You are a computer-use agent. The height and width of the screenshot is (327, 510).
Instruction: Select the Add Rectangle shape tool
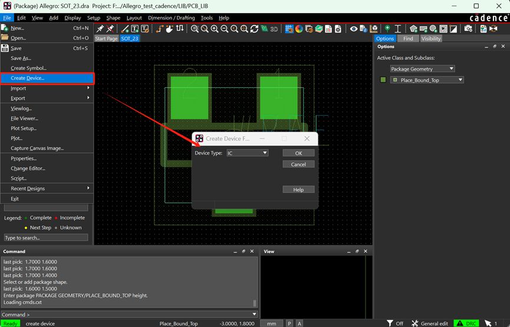pyautogui.click(x=423, y=29)
